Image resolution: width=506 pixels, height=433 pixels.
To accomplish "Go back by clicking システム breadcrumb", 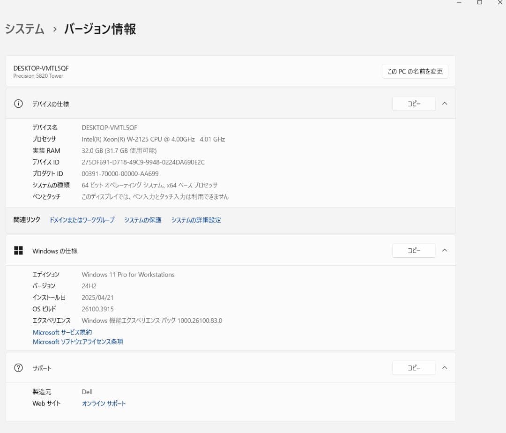I will [24, 29].
